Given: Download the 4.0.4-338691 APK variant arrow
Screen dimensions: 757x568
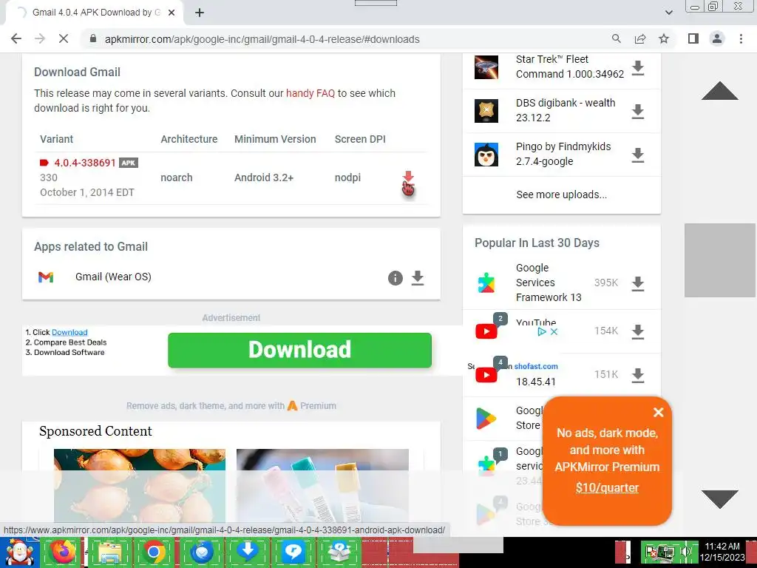Looking at the screenshot, I should tap(408, 176).
